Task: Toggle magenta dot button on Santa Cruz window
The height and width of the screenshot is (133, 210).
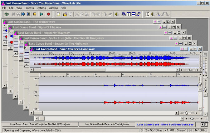Action: pyautogui.click(x=171, y=38)
